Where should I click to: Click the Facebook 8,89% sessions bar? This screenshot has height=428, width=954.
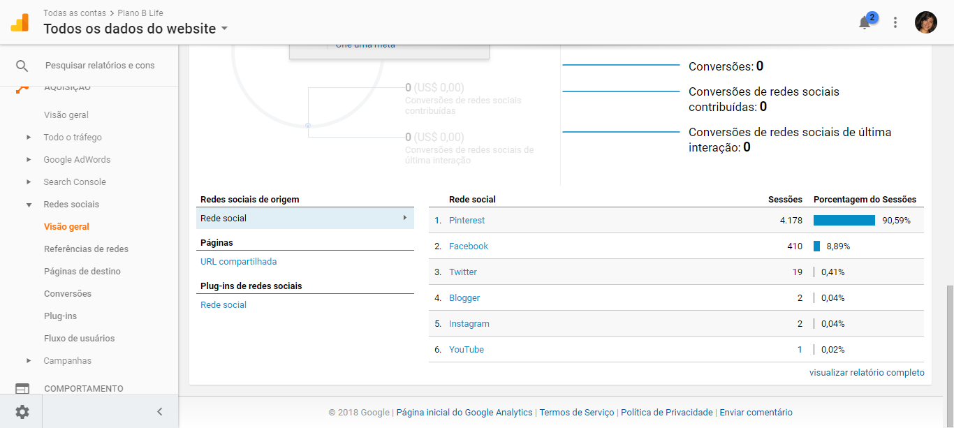[x=816, y=246]
